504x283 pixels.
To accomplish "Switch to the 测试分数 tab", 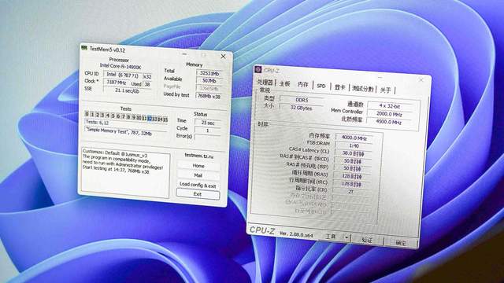I will 363,88.
